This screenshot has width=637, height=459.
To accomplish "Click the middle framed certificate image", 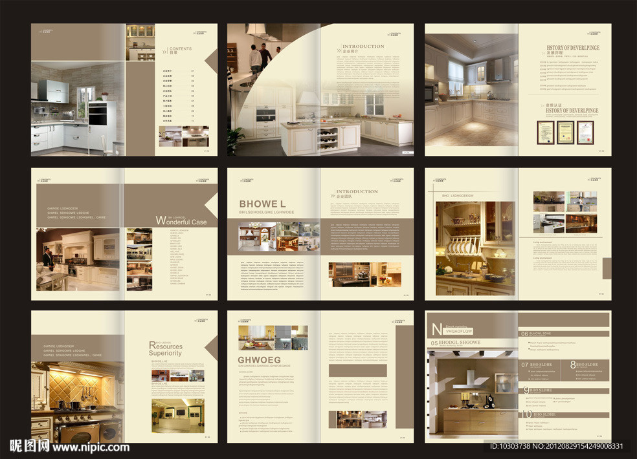I will click(x=565, y=133).
